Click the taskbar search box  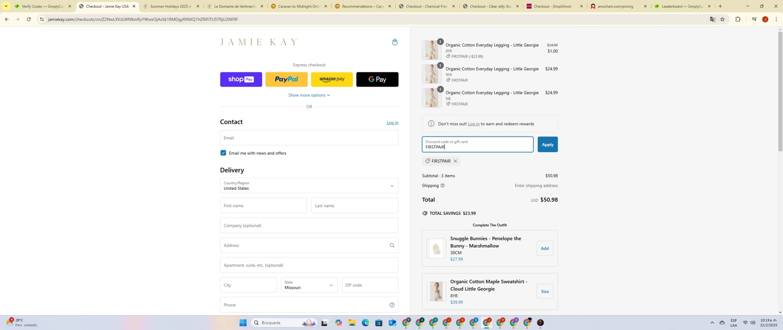click(x=284, y=323)
